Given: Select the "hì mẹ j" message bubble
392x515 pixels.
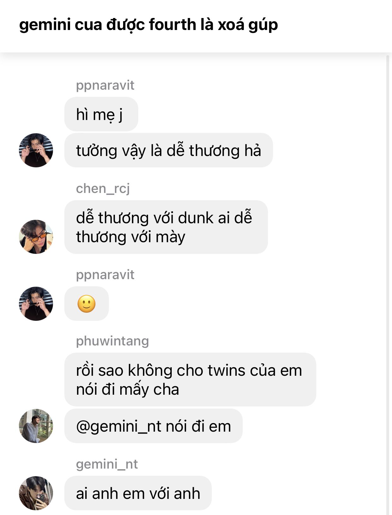Looking at the screenshot, I should click(x=101, y=114).
